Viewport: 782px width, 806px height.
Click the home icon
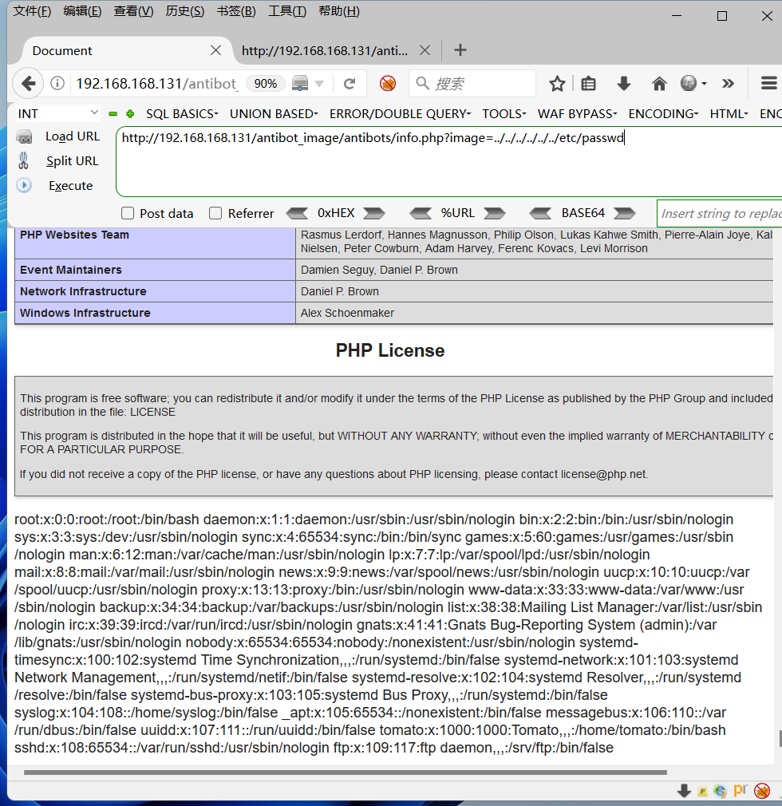[x=659, y=83]
